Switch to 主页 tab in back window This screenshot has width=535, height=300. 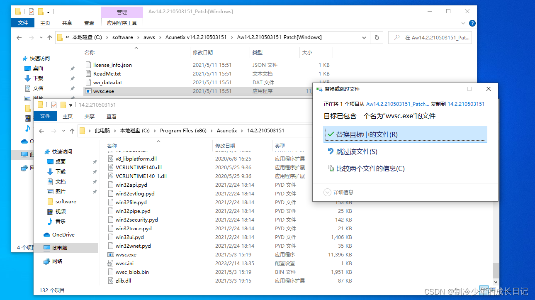(45, 23)
